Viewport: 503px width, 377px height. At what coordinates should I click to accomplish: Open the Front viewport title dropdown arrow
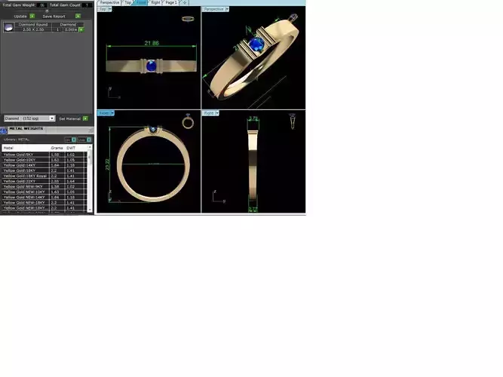(x=112, y=113)
